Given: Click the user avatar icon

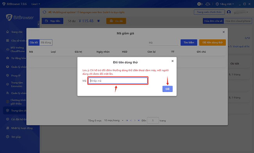Looking at the screenshot, I should tap(229, 12).
